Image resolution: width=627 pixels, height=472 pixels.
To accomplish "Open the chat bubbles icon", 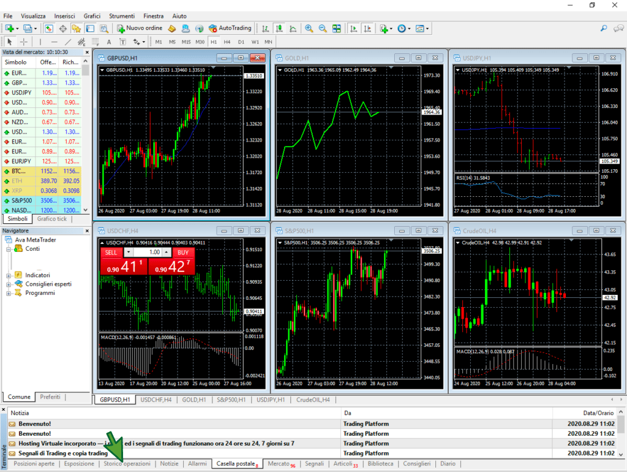I will [x=618, y=28].
